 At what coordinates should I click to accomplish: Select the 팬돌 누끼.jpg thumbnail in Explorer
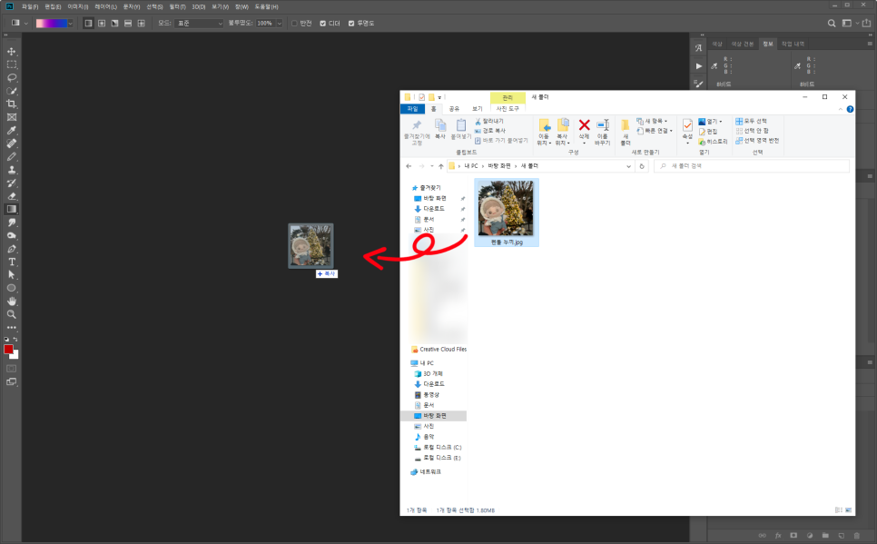506,212
